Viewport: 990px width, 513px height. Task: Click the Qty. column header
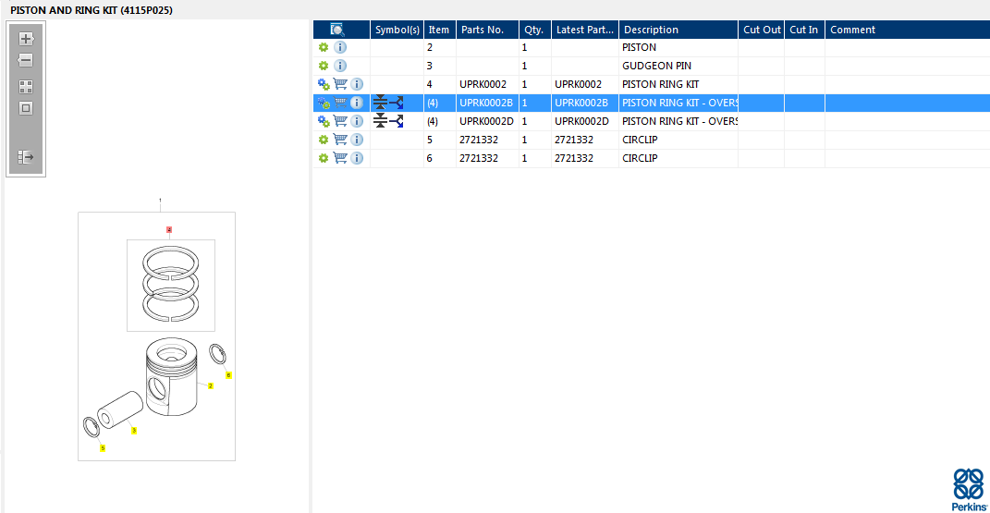coord(533,30)
